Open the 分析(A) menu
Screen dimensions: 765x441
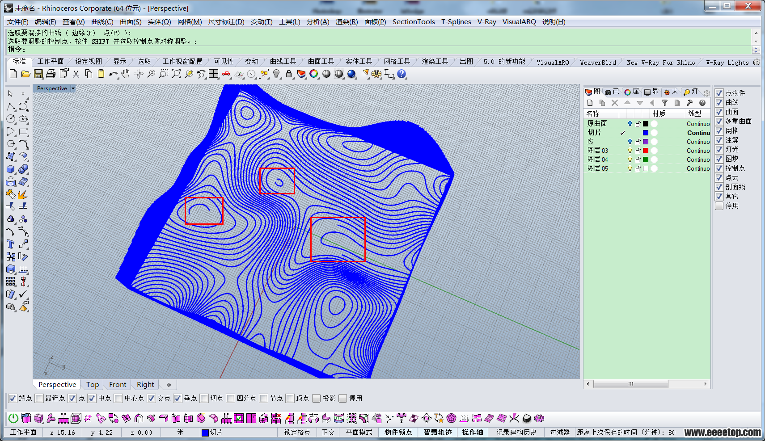pos(318,21)
